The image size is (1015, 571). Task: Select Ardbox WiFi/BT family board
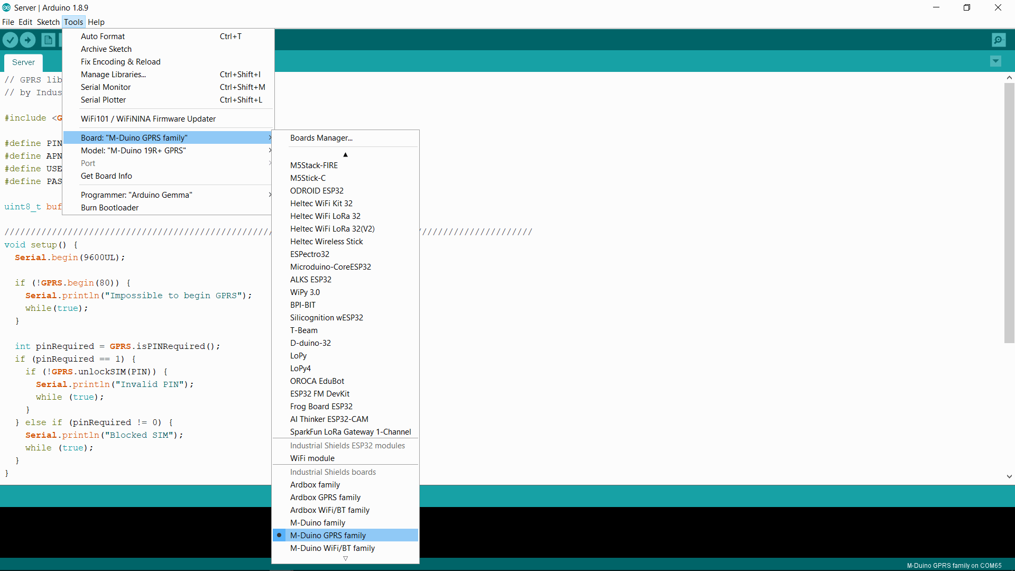tap(346, 510)
